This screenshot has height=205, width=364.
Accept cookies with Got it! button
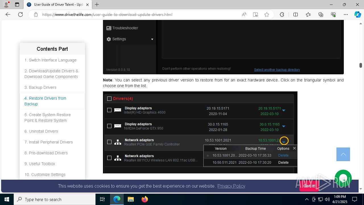[x=309, y=186]
